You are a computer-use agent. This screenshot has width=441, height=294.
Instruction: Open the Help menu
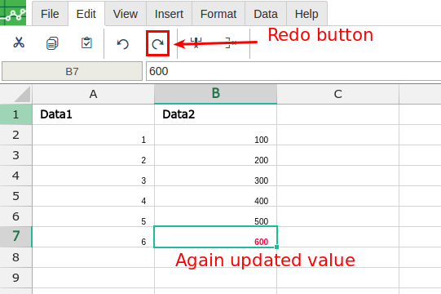point(306,14)
